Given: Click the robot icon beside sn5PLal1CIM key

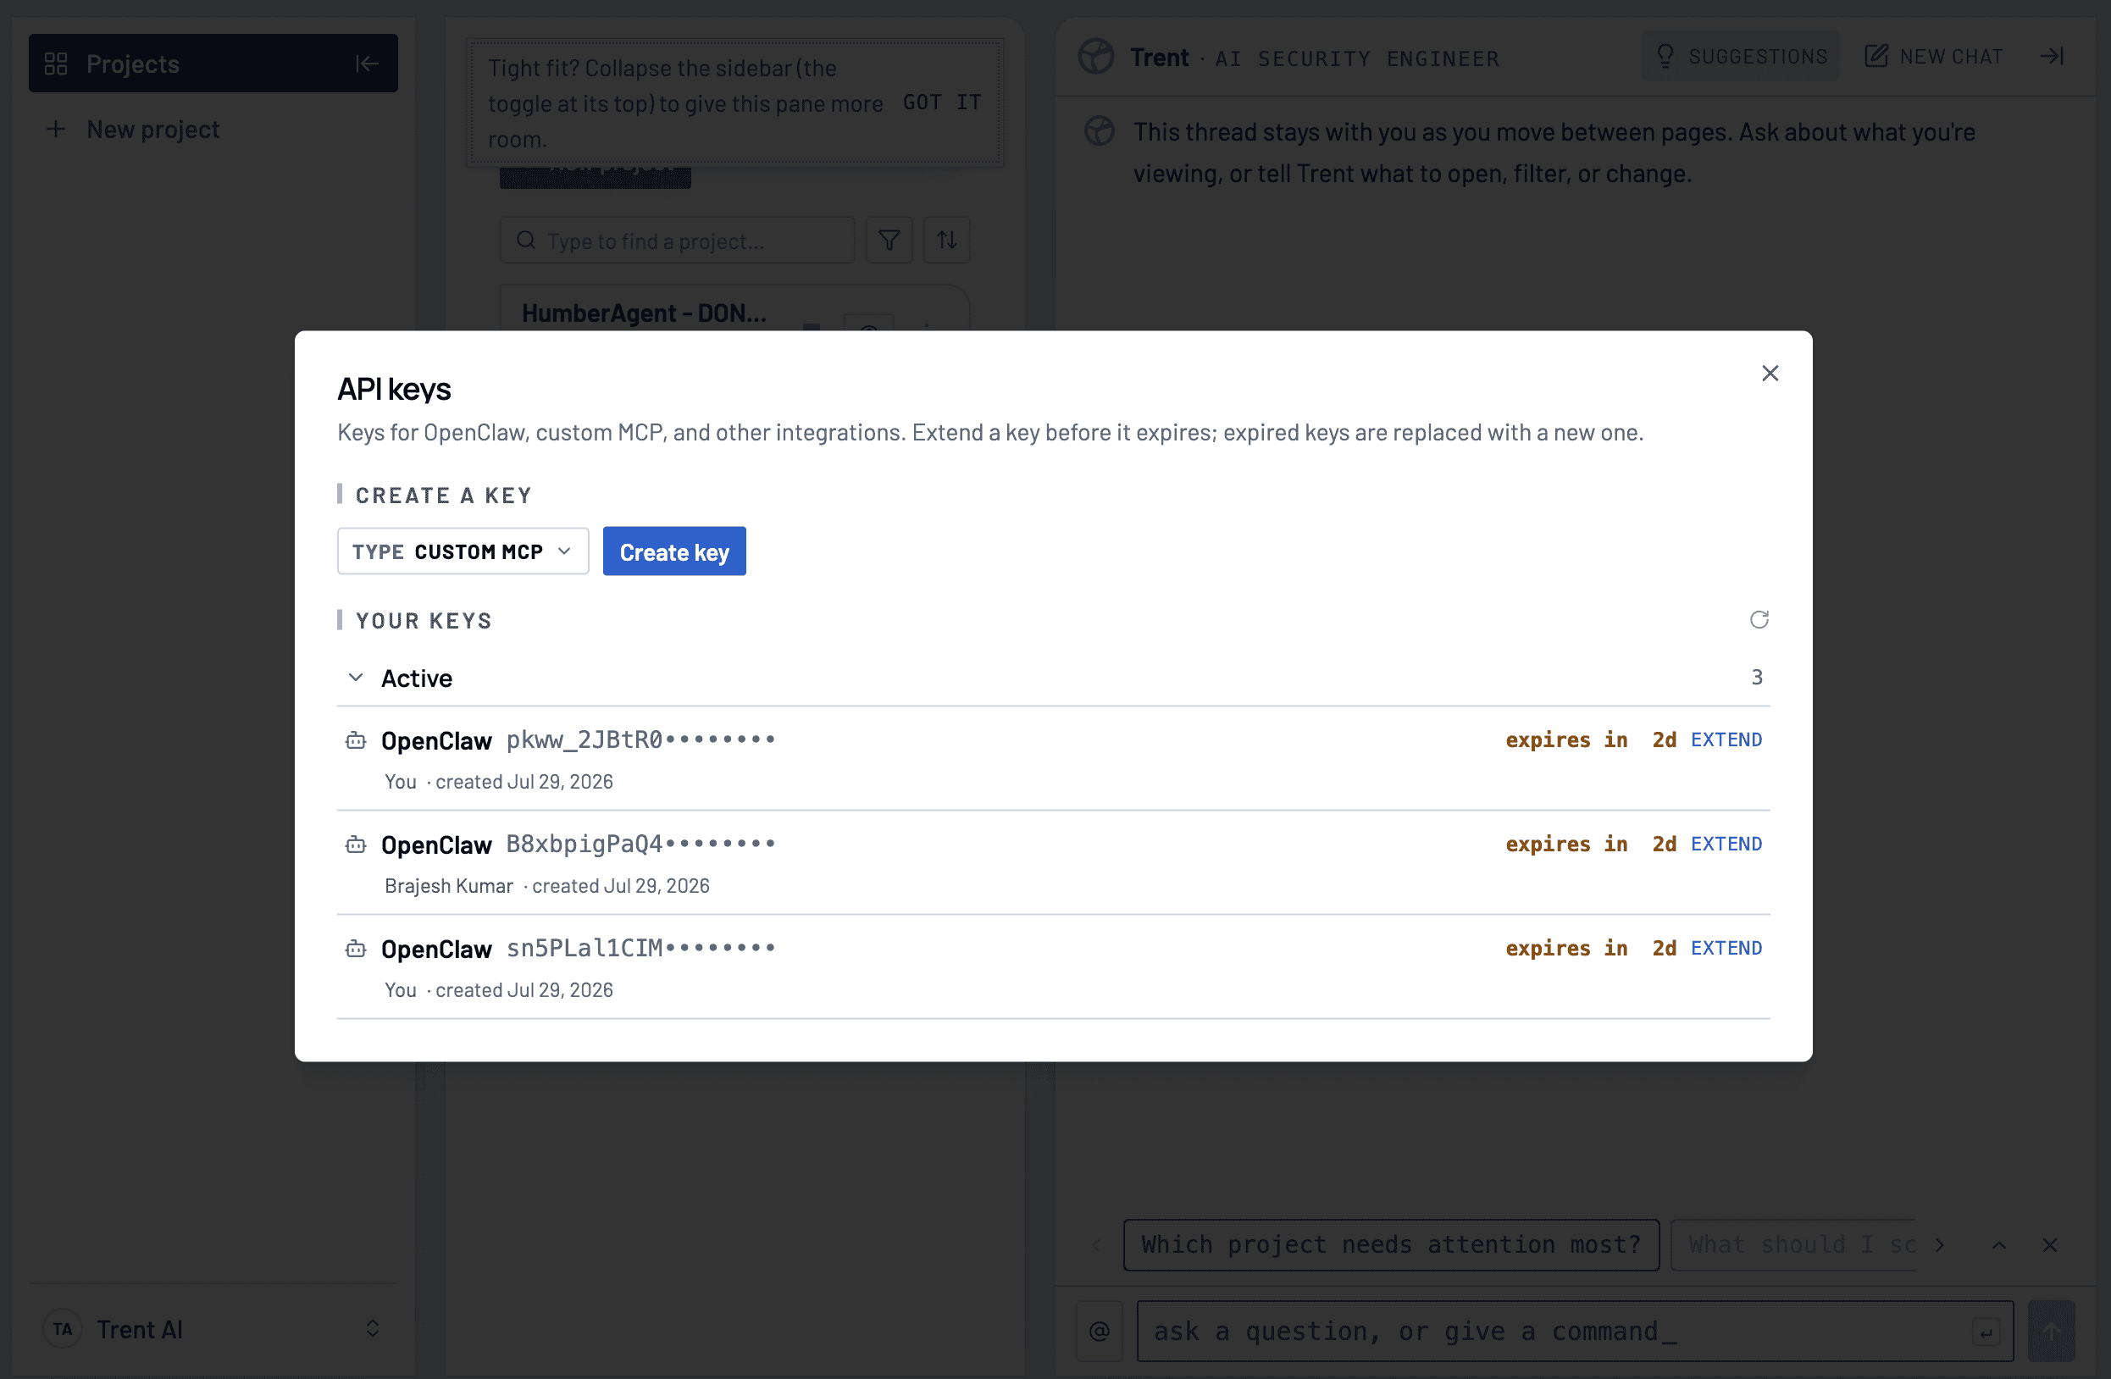Looking at the screenshot, I should 356,949.
